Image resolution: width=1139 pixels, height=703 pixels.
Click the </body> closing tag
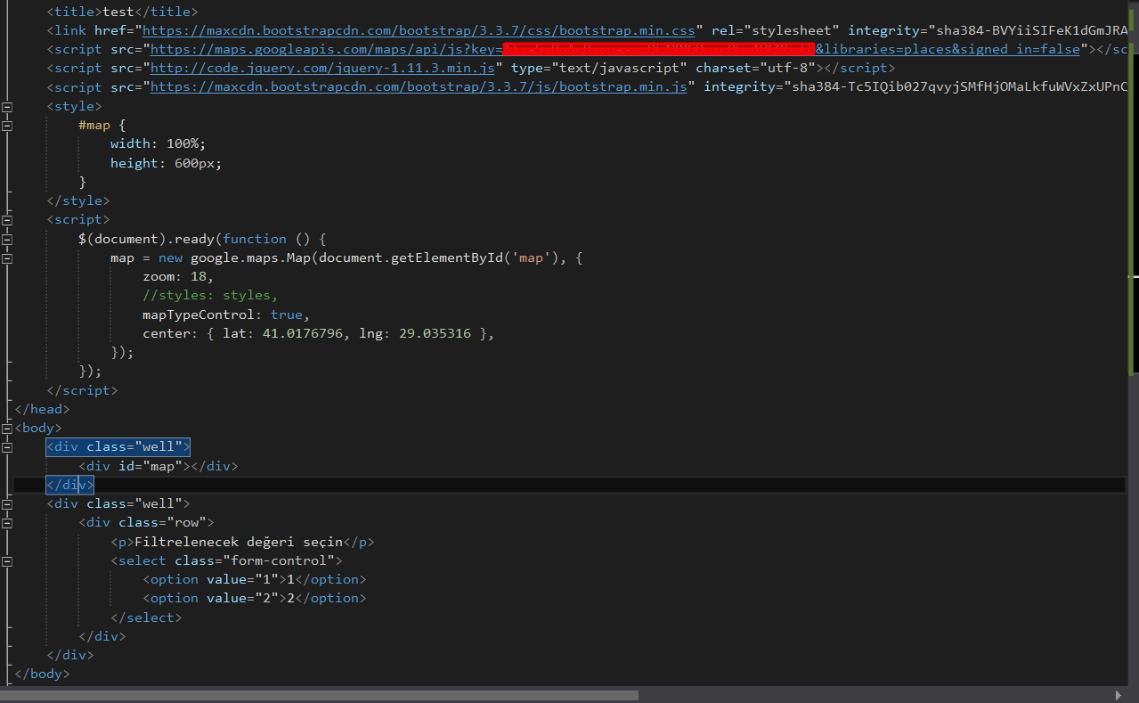pos(42,674)
